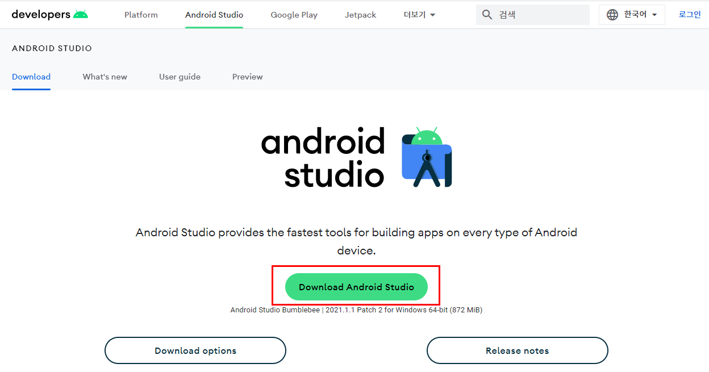Open the Jetpack nav item
Screen dimensions: 709x372
point(360,15)
